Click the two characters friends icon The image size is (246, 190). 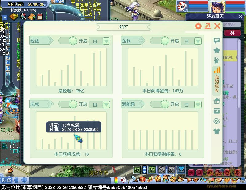165,179
